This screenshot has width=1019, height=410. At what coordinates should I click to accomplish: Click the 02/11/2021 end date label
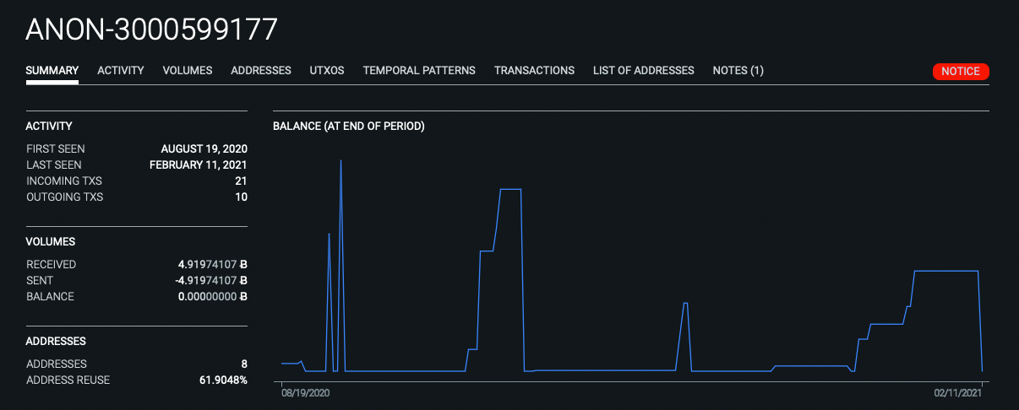(x=958, y=393)
